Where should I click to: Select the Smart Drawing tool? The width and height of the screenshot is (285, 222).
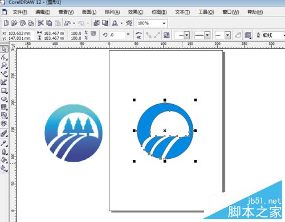(x=4, y=82)
